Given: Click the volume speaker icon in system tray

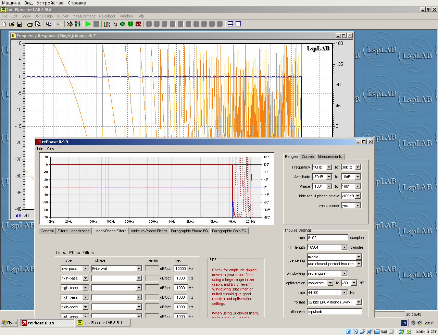Looking at the screenshot, I should pos(413,323).
